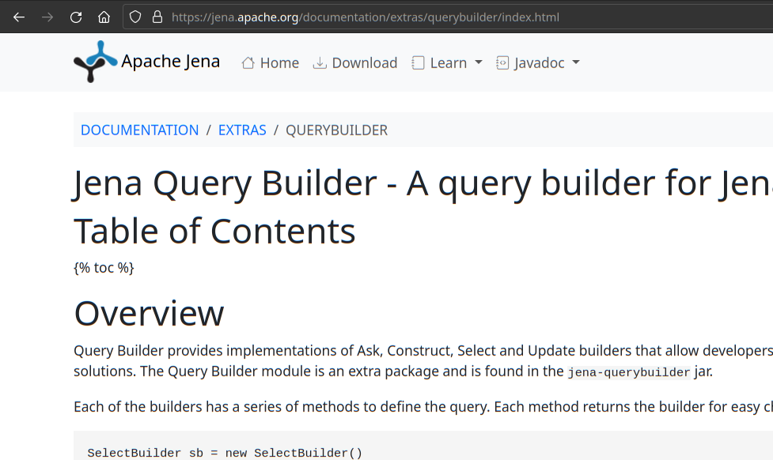This screenshot has height=460, width=773.
Task: Go to browser home page icon
Action: [x=104, y=17]
